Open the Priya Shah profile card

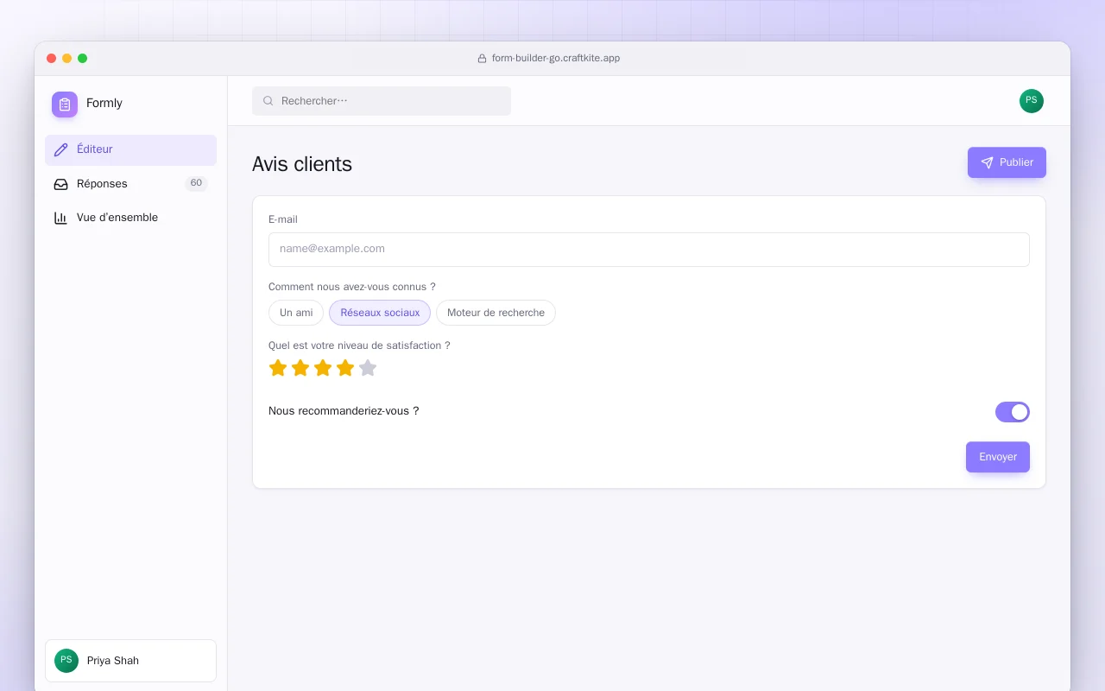[130, 661]
